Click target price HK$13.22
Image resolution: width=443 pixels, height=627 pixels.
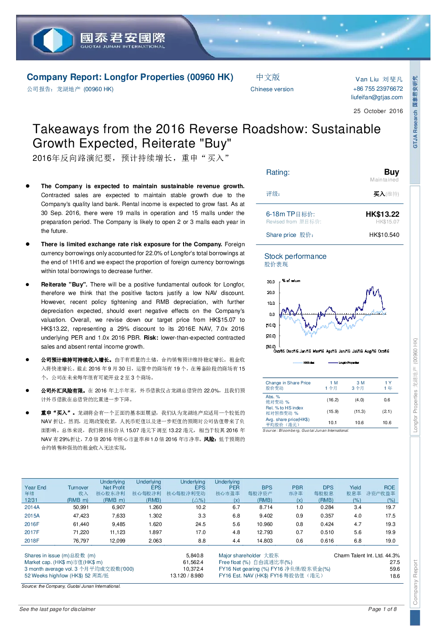[x=382, y=214]
